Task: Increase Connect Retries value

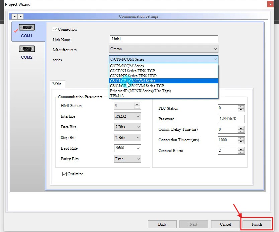Action: click(241, 149)
